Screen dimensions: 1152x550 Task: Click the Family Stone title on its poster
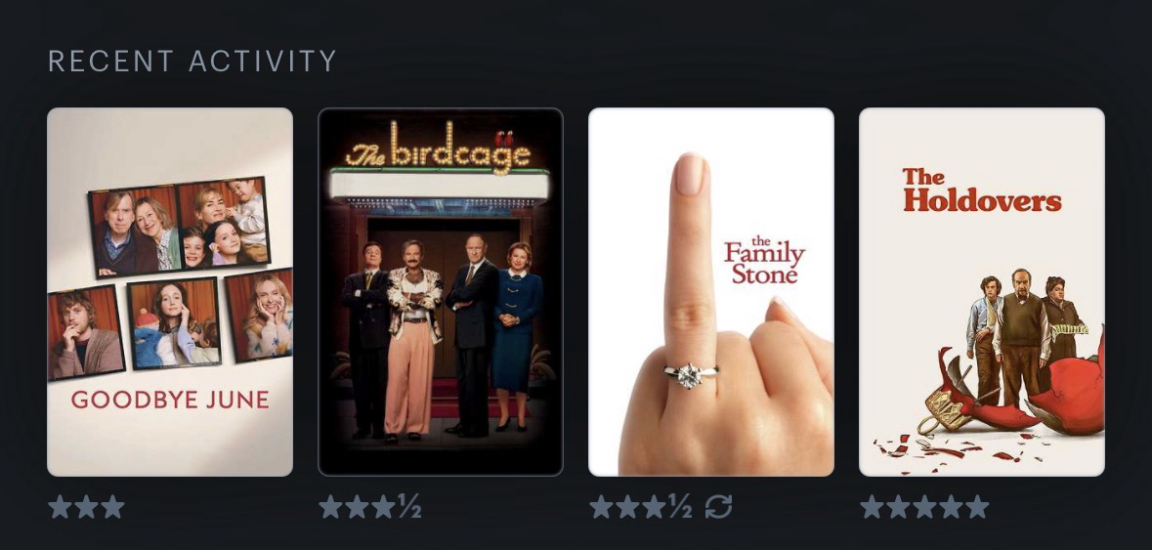tap(764, 261)
